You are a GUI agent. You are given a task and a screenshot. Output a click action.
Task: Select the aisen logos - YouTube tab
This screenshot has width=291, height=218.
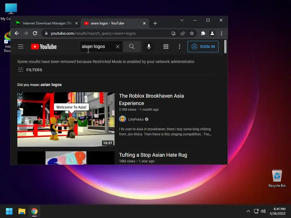[x=115, y=23]
